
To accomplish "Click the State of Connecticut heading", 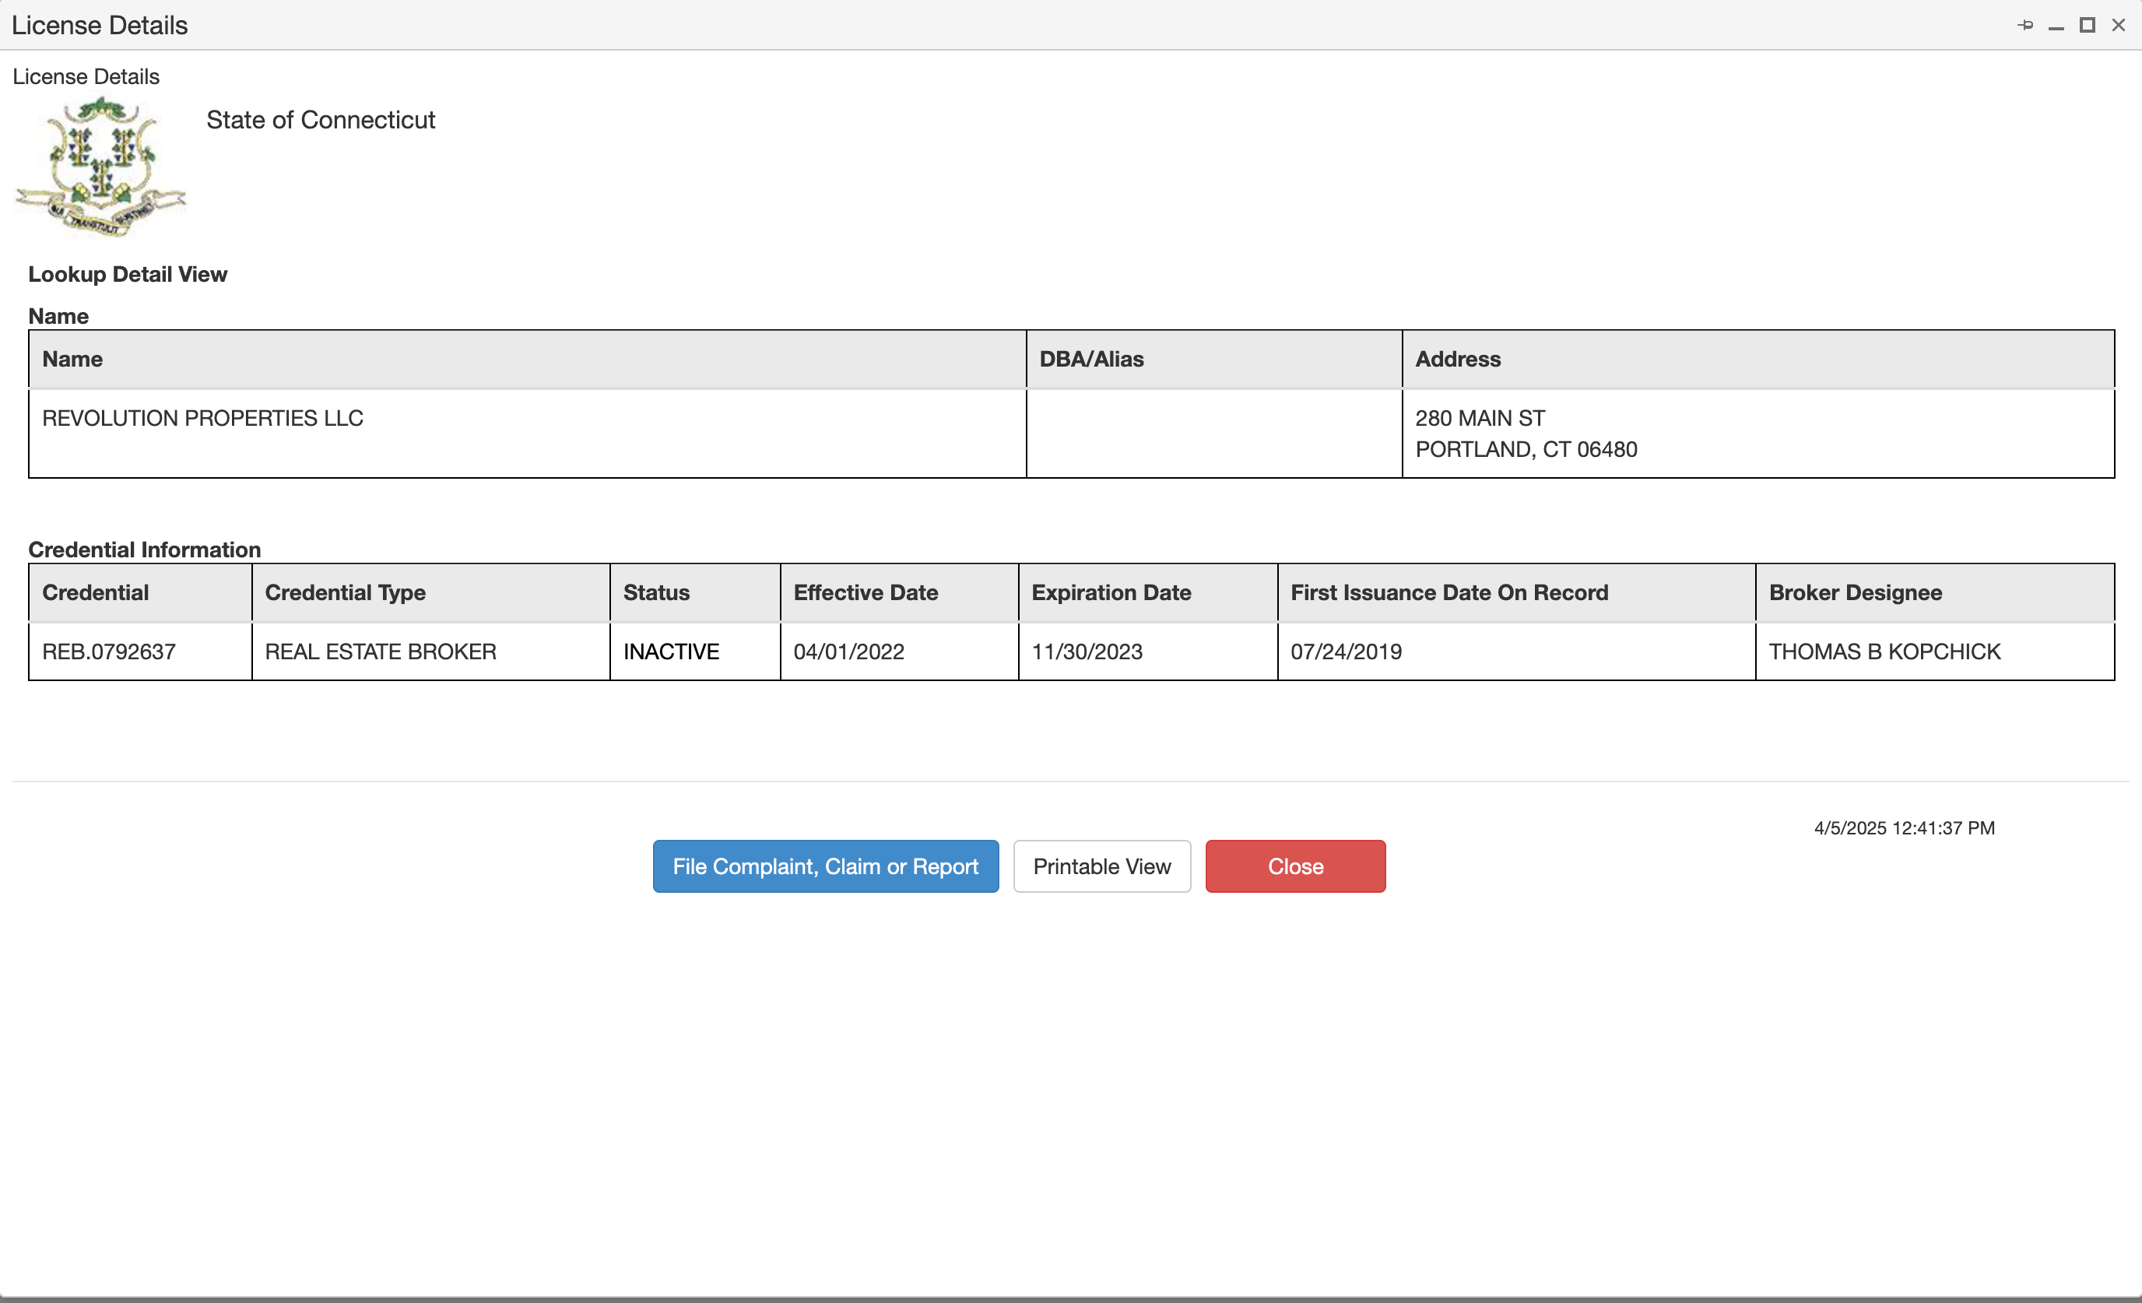I will (x=320, y=120).
